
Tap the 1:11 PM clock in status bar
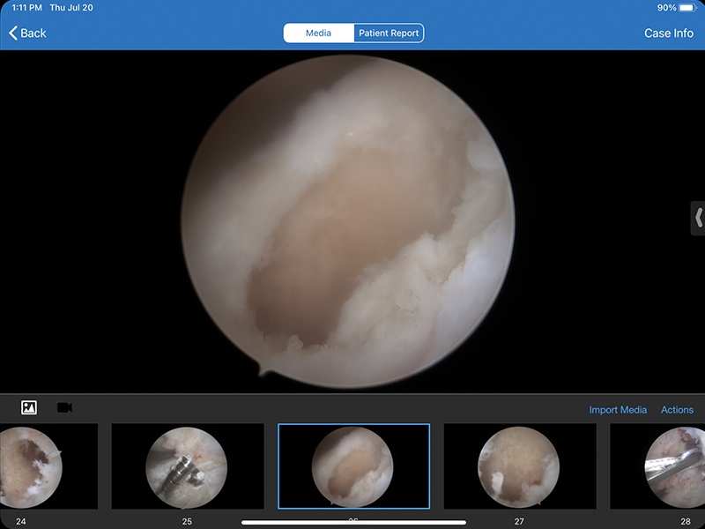(x=26, y=8)
